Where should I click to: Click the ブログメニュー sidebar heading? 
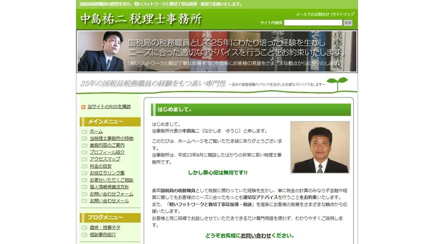click(110, 217)
